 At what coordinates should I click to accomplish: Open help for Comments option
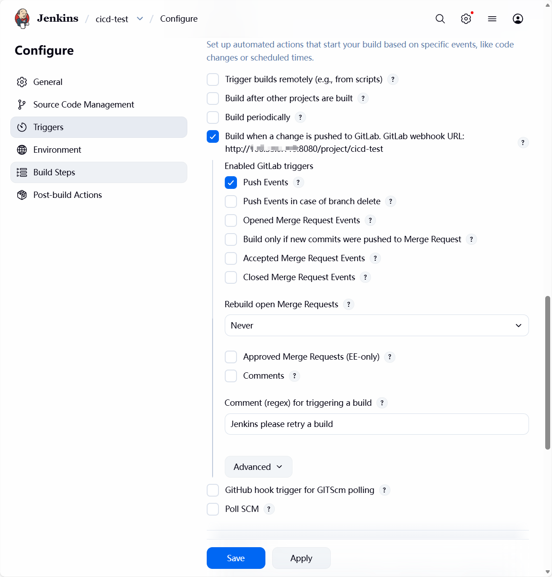point(294,376)
